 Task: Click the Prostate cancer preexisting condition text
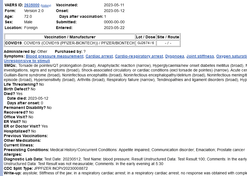(231, 150)
